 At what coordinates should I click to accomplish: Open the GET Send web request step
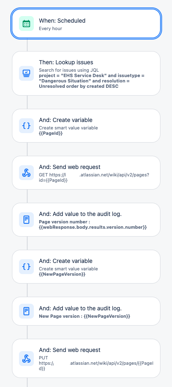click(86, 173)
